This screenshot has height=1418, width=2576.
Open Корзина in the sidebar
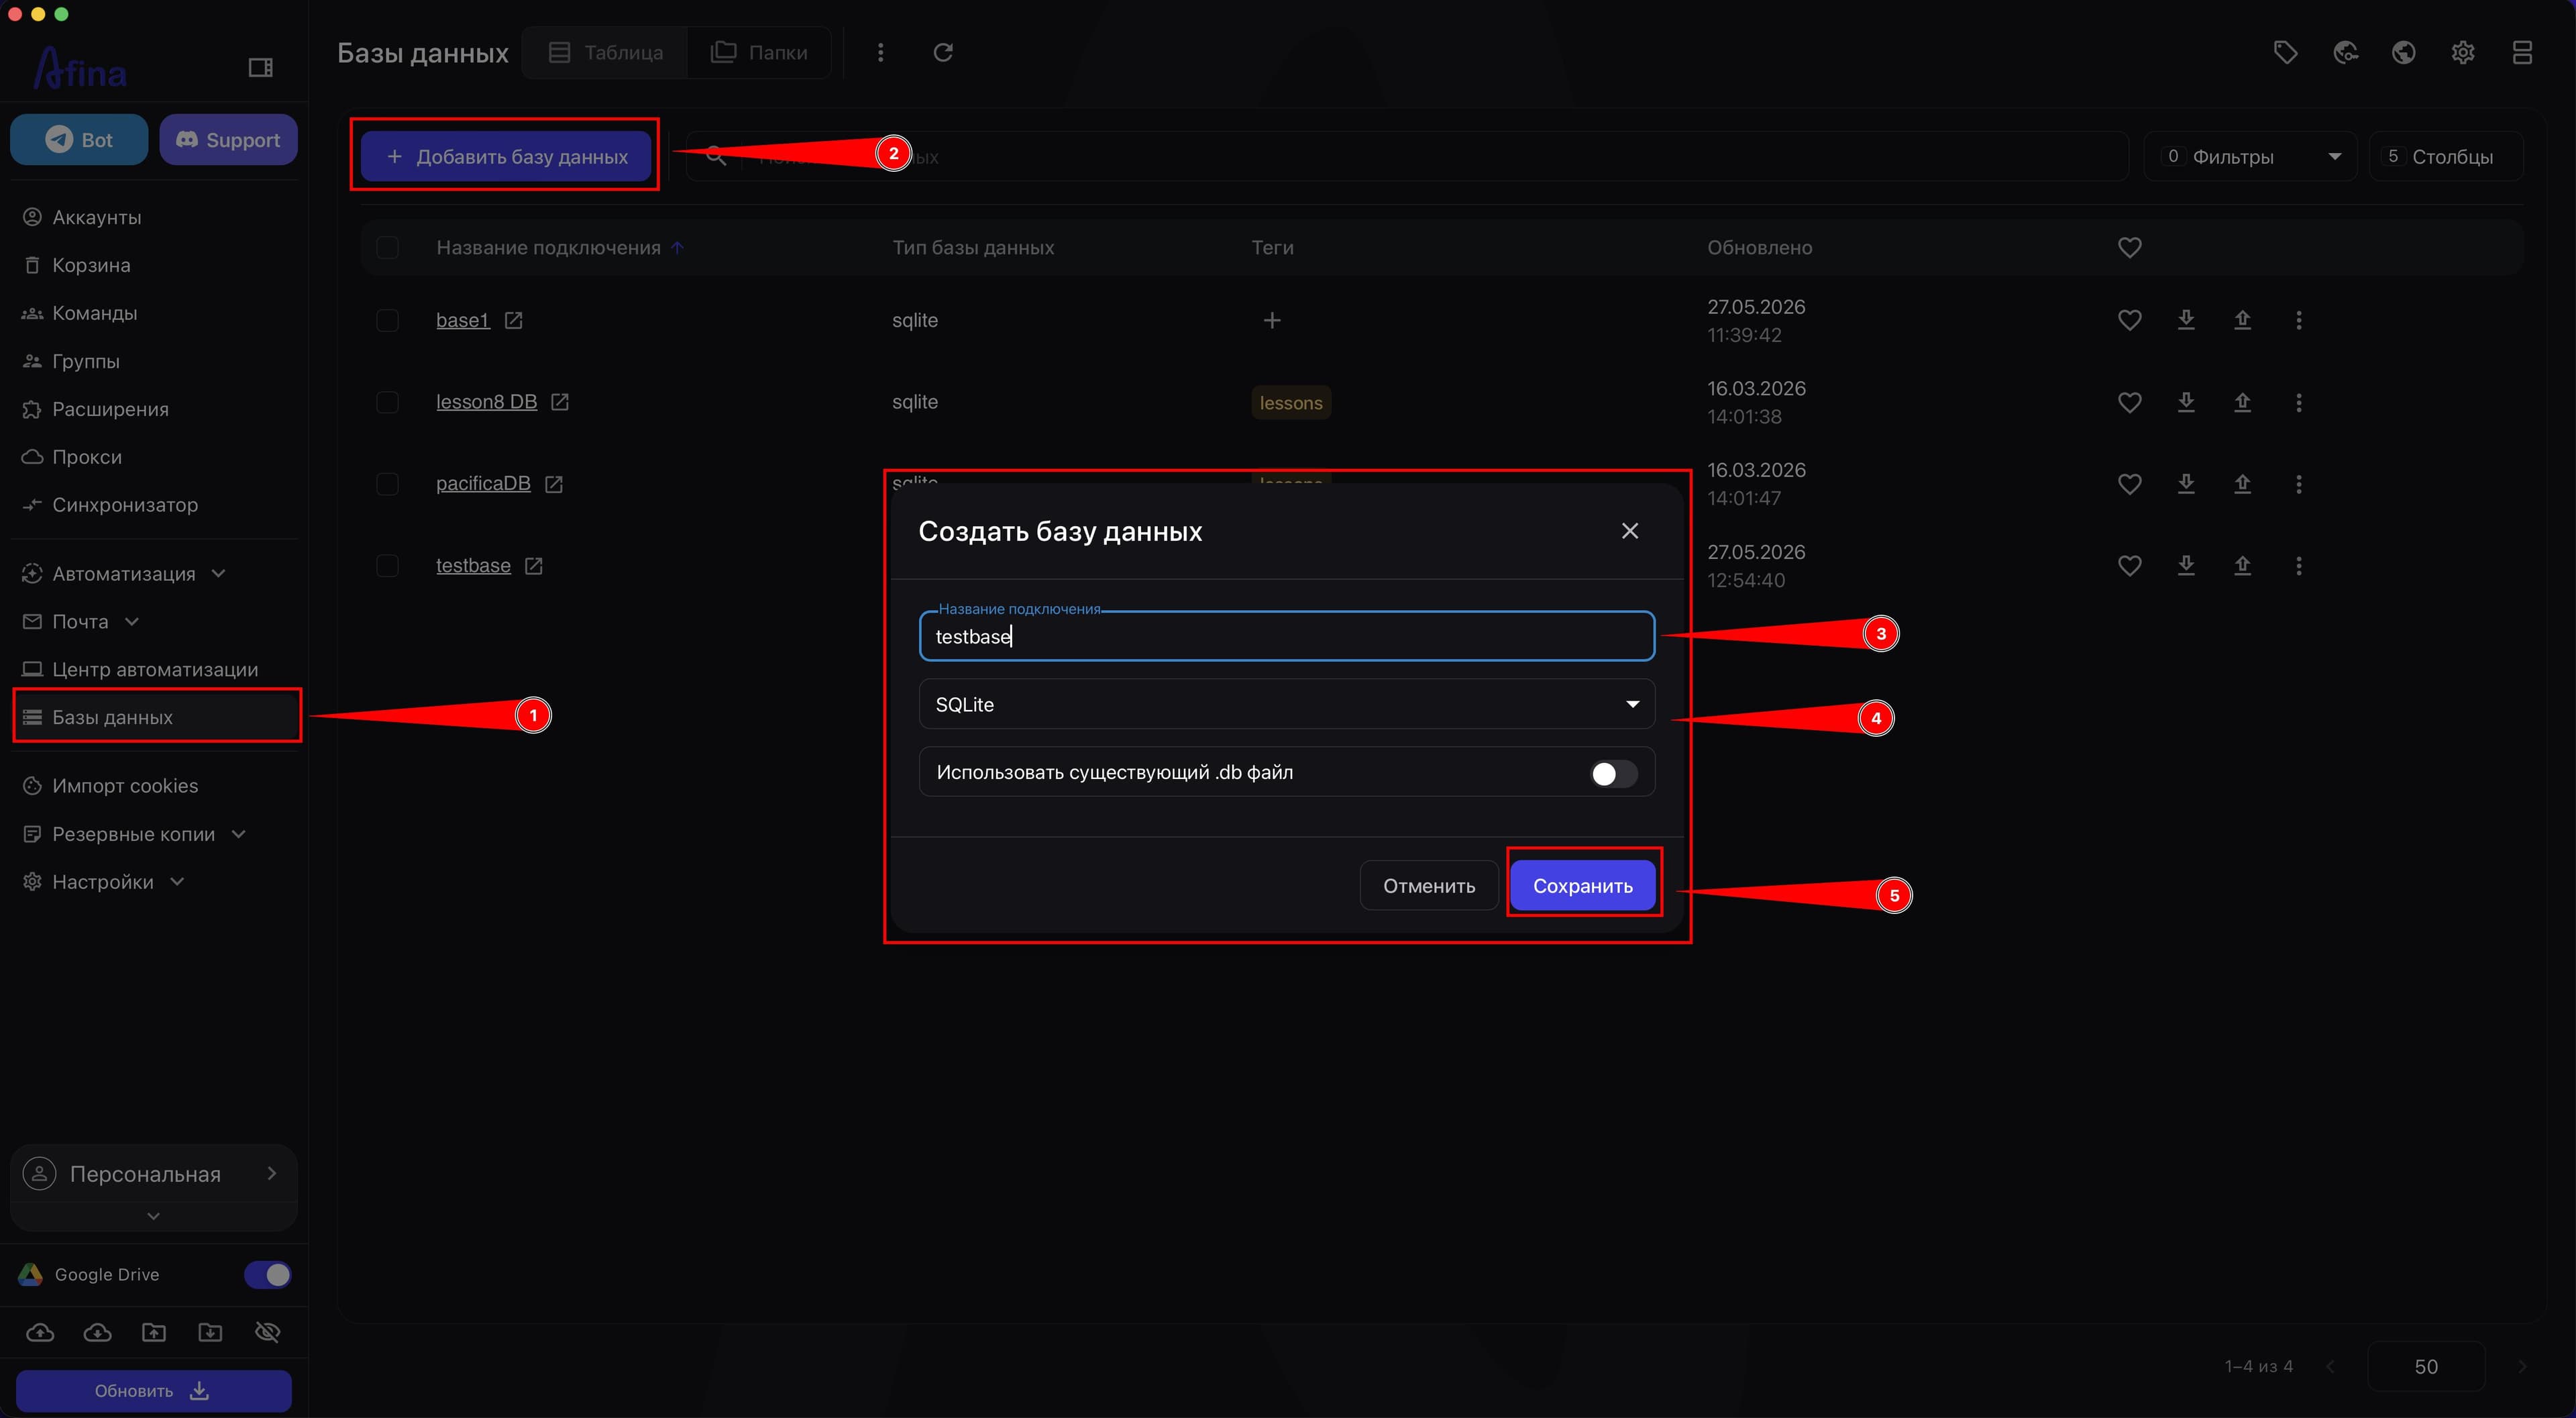[x=91, y=265]
